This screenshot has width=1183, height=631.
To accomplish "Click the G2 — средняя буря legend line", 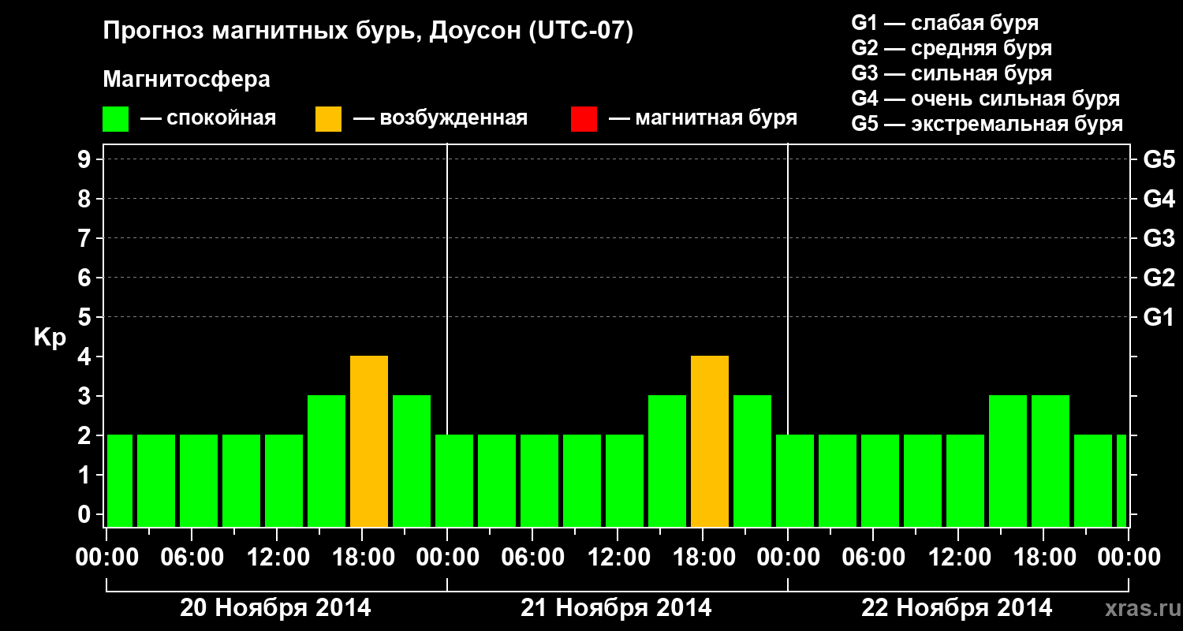I will tap(951, 48).
